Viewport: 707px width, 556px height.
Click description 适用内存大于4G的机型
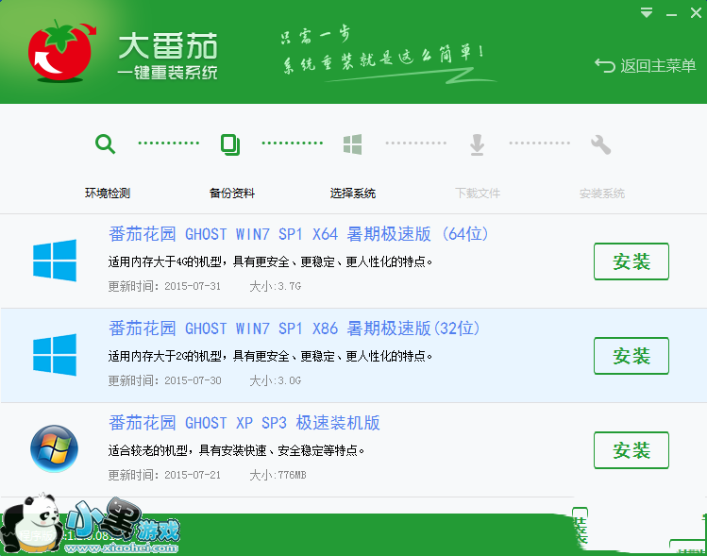[x=271, y=261]
